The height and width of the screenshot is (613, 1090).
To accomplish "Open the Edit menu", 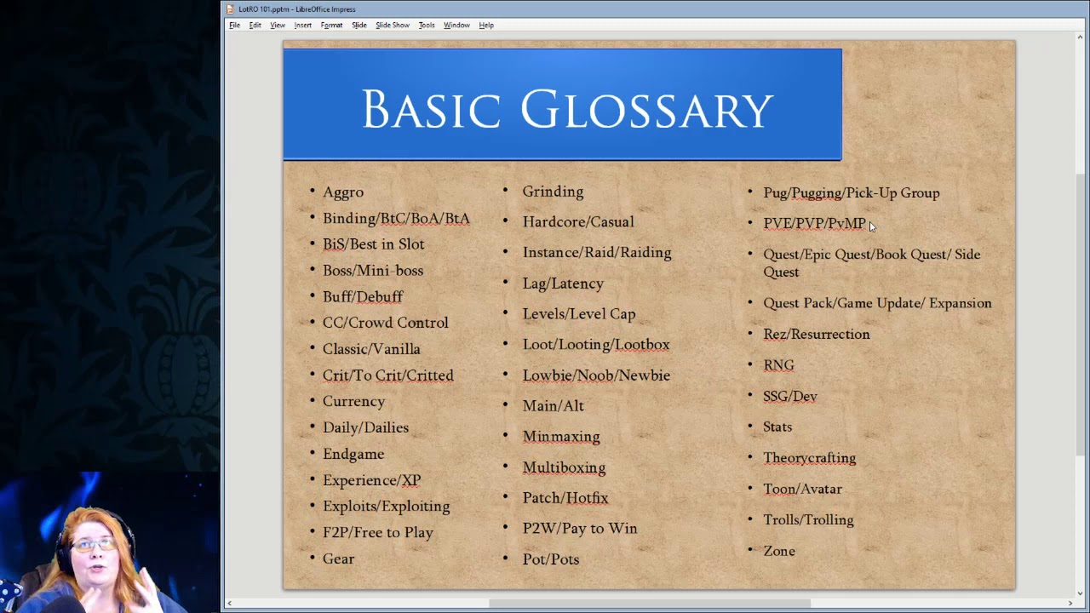I will [x=255, y=26].
